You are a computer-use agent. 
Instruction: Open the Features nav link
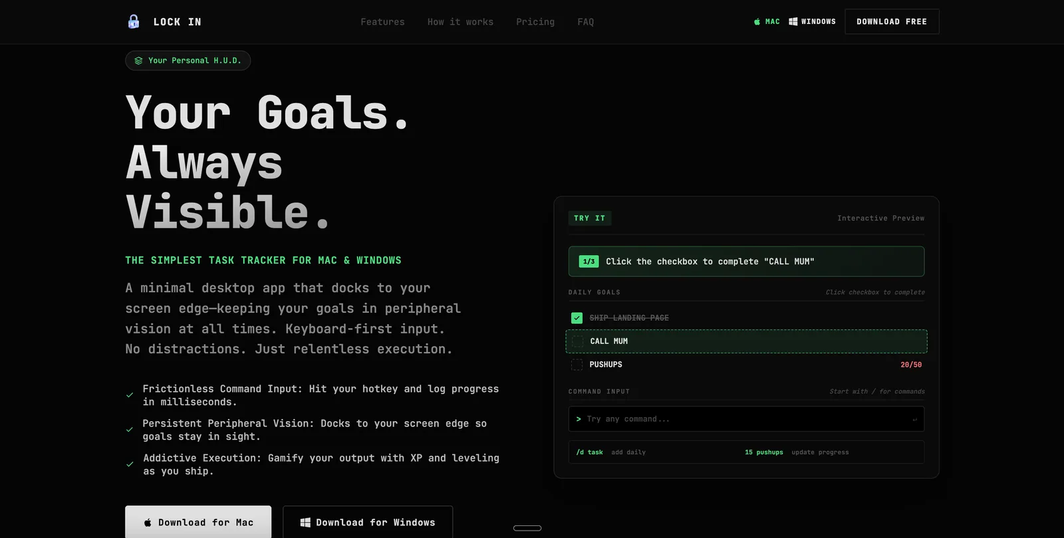[382, 22]
